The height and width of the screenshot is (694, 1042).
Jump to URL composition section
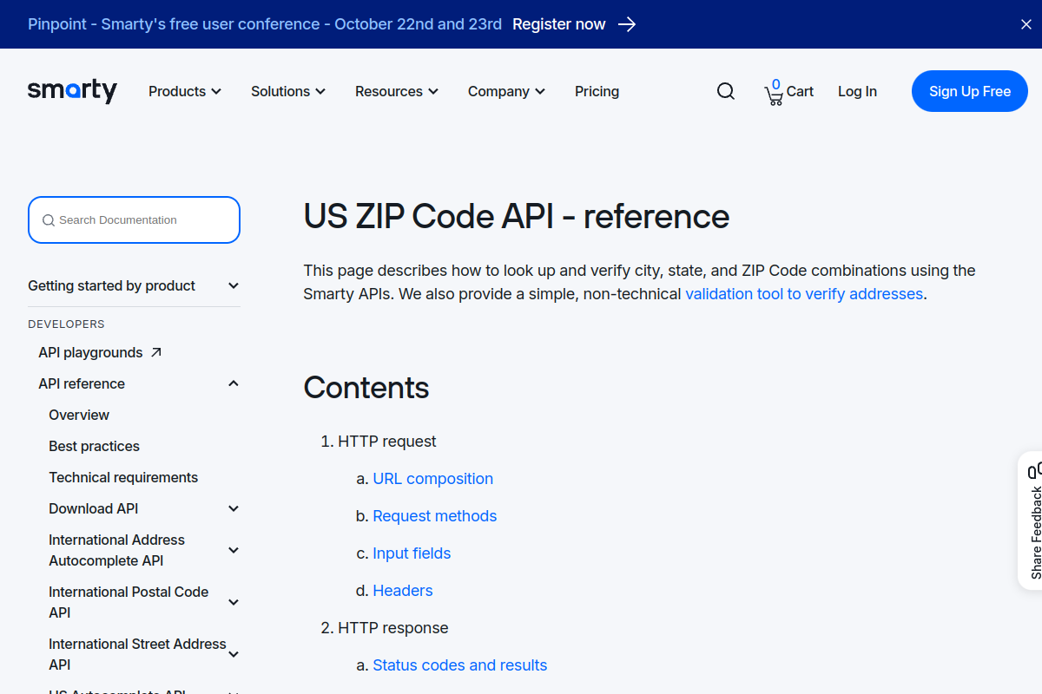coord(433,479)
